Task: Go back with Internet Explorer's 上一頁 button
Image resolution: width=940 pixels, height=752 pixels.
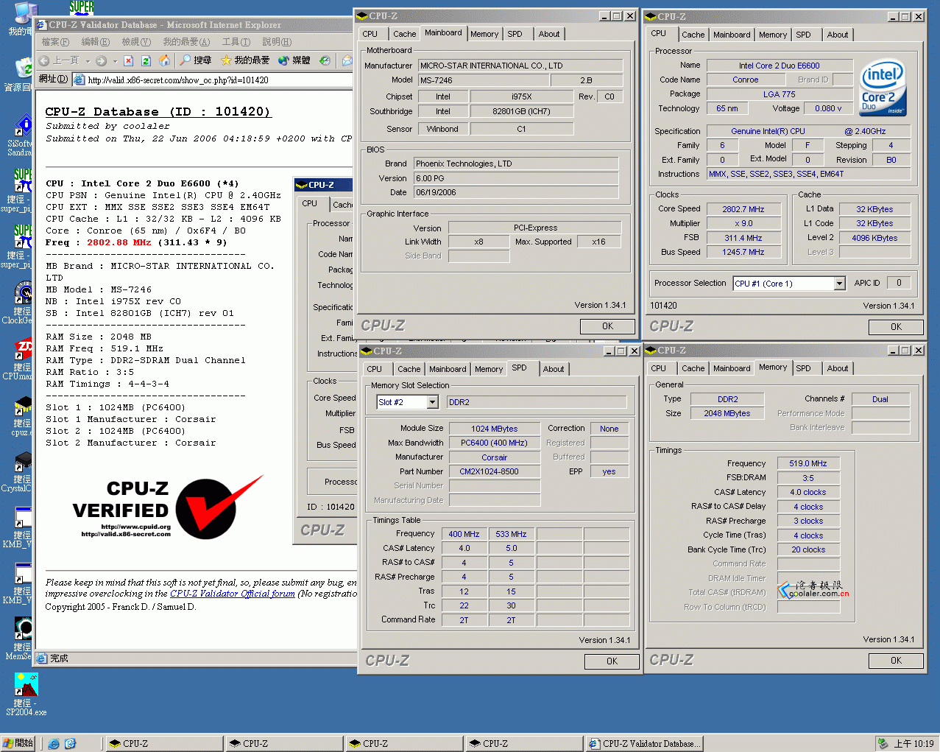Action: point(59,60)
